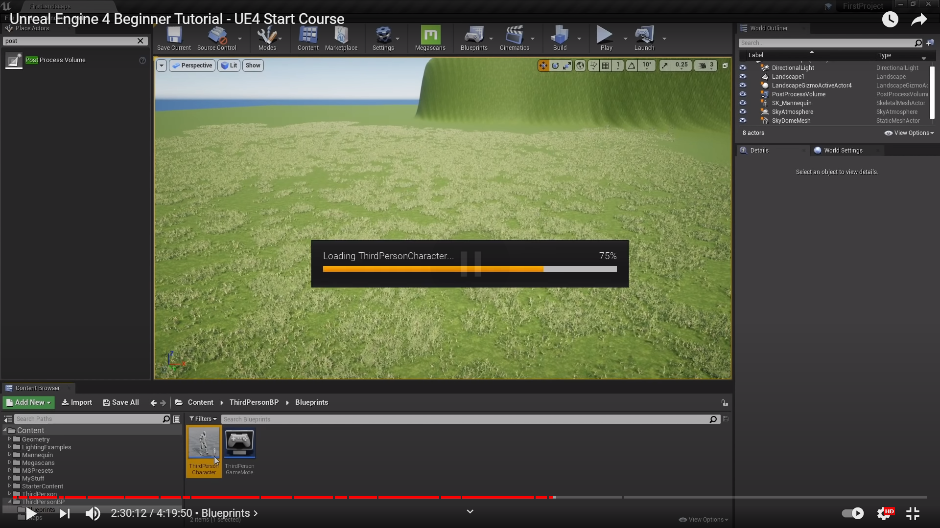Toggle visibility of PostProcessVolume actor
Viewport: 940px width, 528px height.
(x=743, y=94)
